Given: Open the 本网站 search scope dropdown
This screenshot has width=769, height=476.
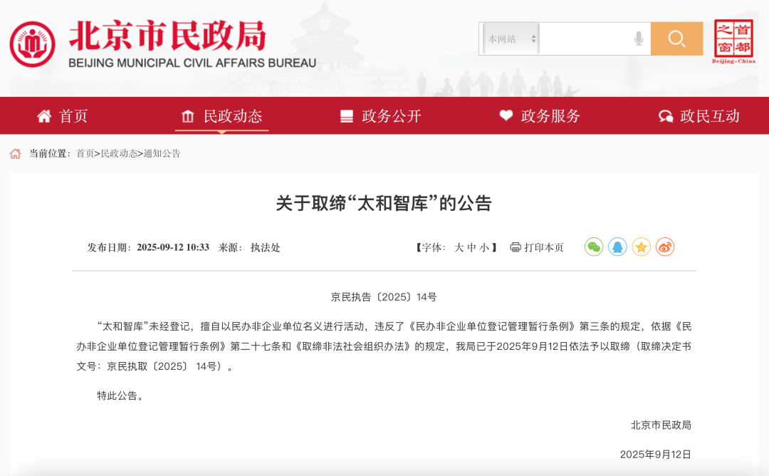Looking at the screenshot, I should tap(511, 39).
